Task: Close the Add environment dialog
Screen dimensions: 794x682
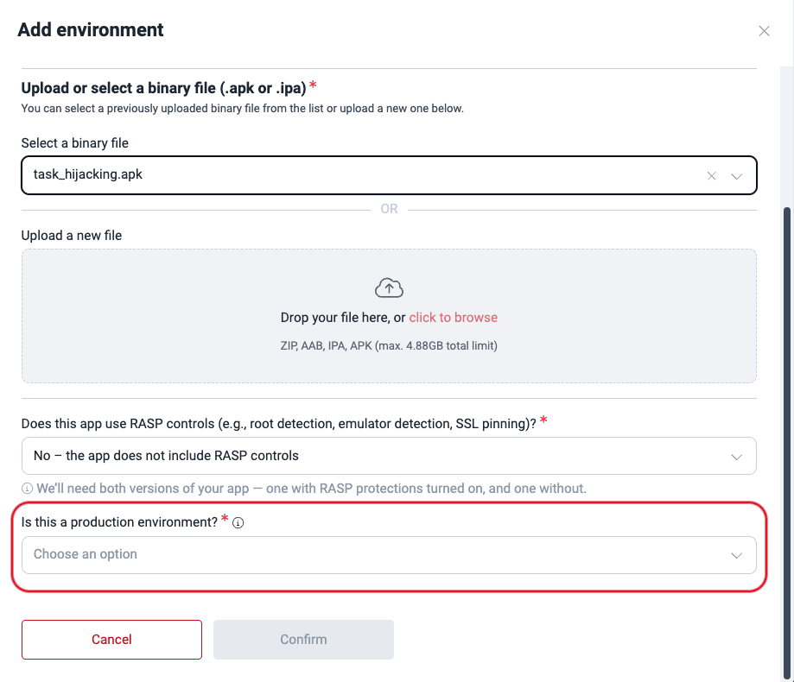Action: 764,30
